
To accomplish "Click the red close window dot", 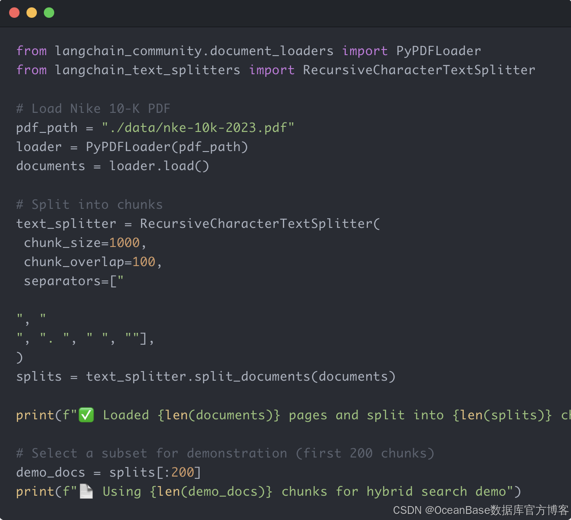I will (x=14, y=13).
